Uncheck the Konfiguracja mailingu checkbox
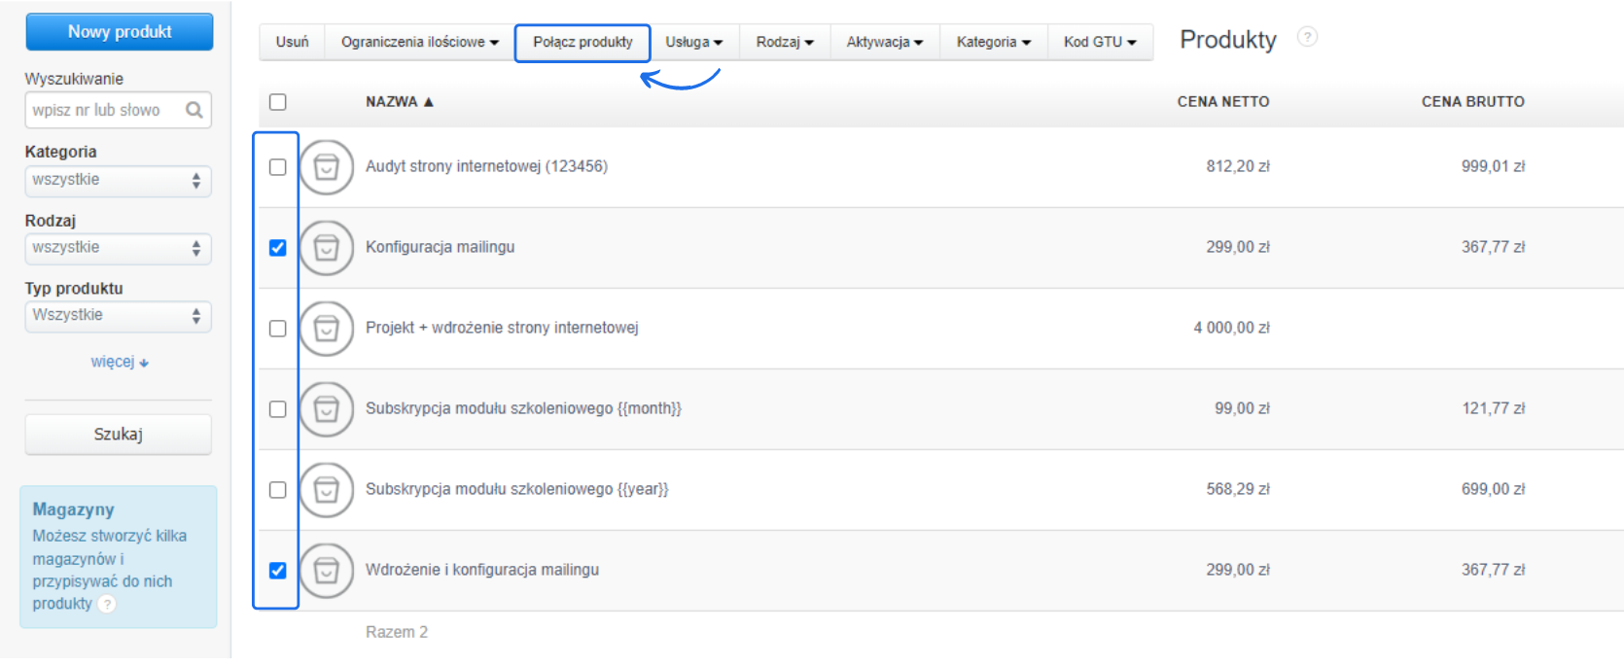The width and height of the screenshot is (1624, 666). 278,248
